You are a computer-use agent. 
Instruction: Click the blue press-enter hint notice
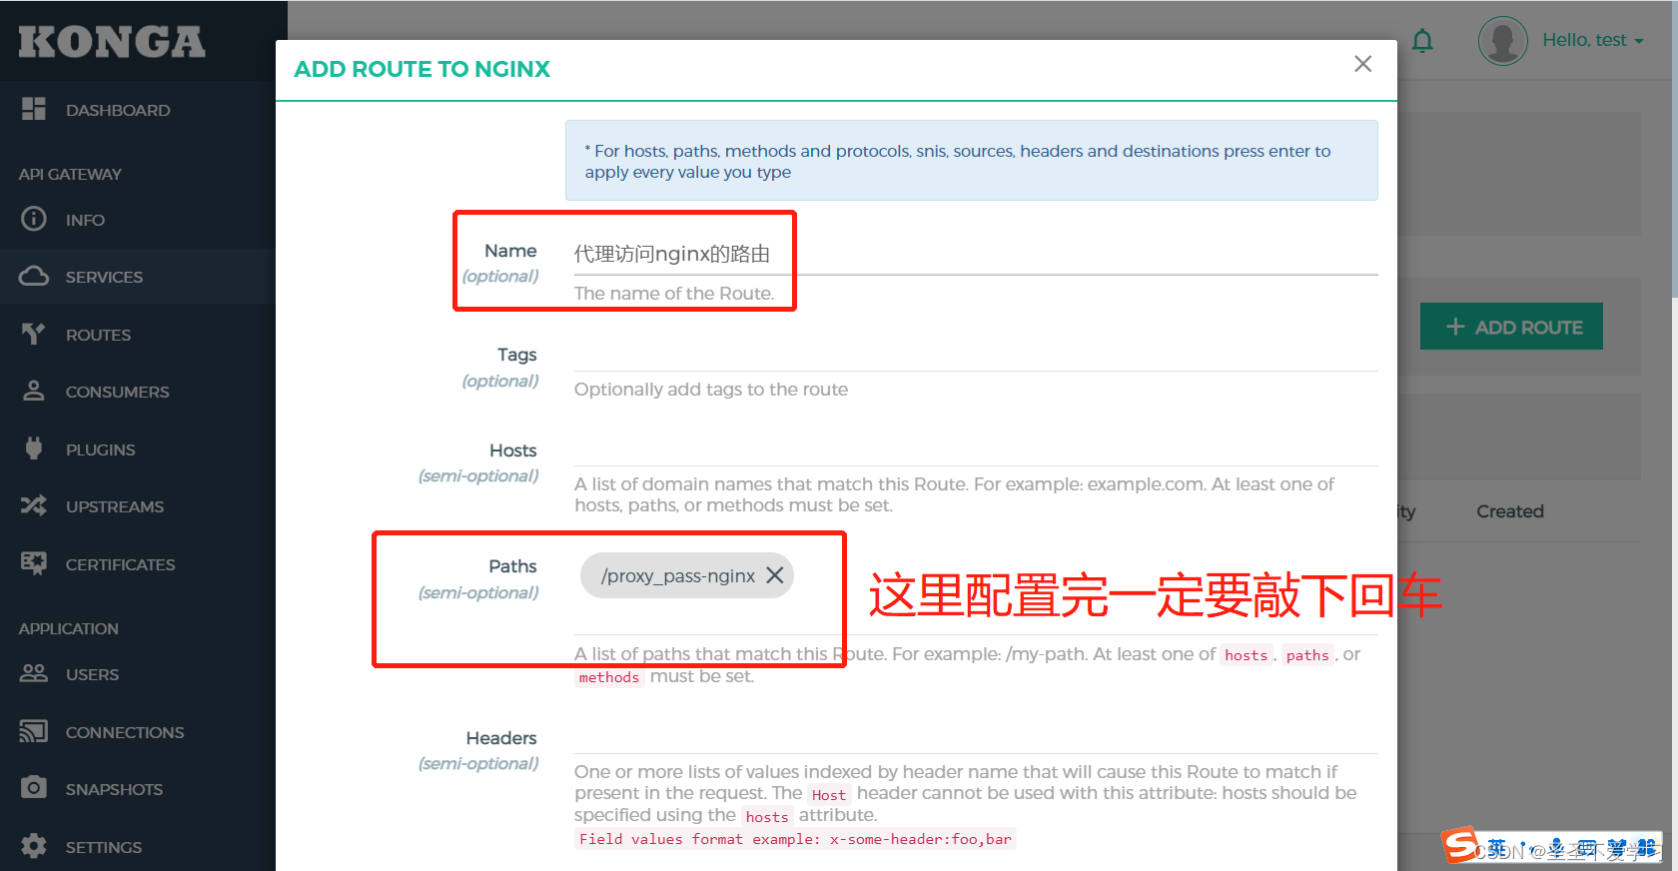971,161
